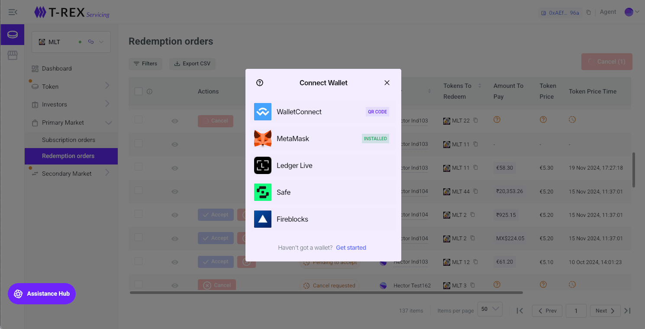Image resolution: width=645 pixels, height=329 pixels.
Task: Click the Cancel (1) button
Action: tap(606, 61)
